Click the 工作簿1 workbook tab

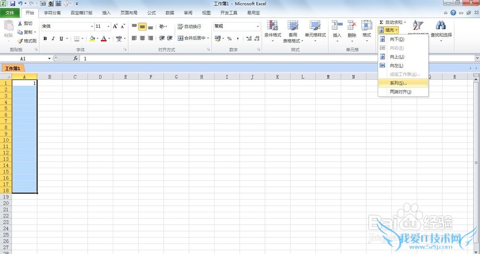click(12, 69)
